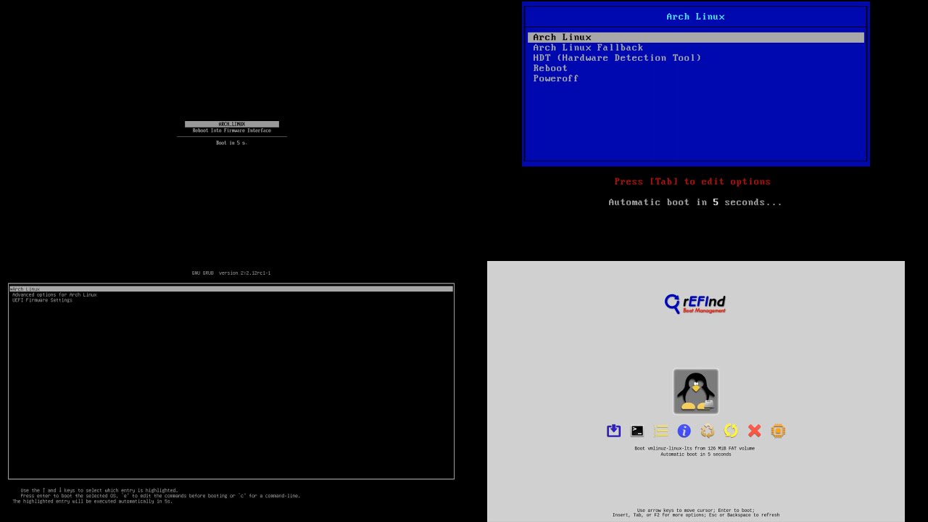Click the orange firmware chip icon
The width and height of the screenshot is (928, 522).
778,431
